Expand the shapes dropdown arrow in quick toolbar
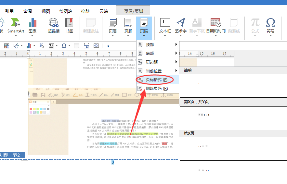287x184 pixels. click(x=21, y=45)
